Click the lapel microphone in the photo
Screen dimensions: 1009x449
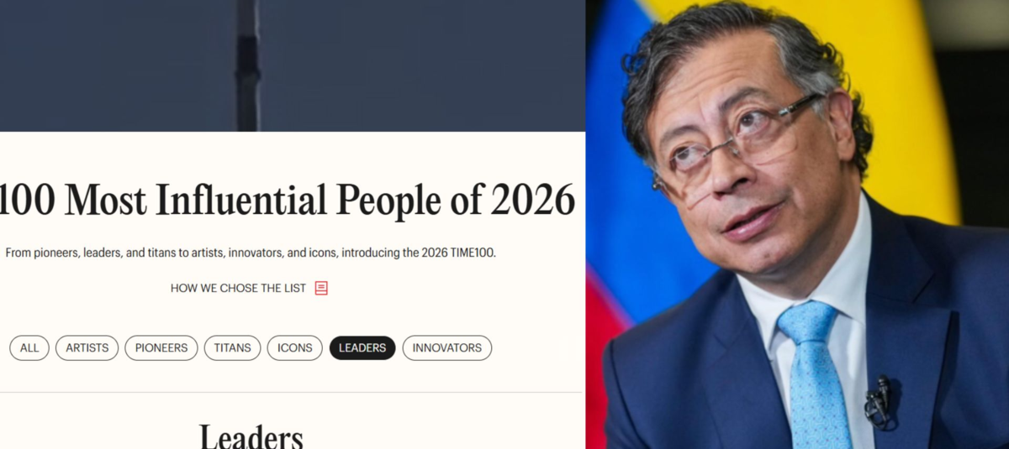click(x=879, y=403)
